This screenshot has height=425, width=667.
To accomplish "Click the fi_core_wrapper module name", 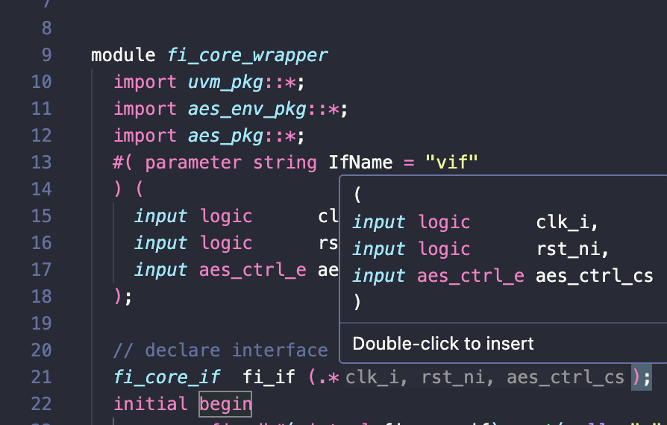I will coord(247,55).
